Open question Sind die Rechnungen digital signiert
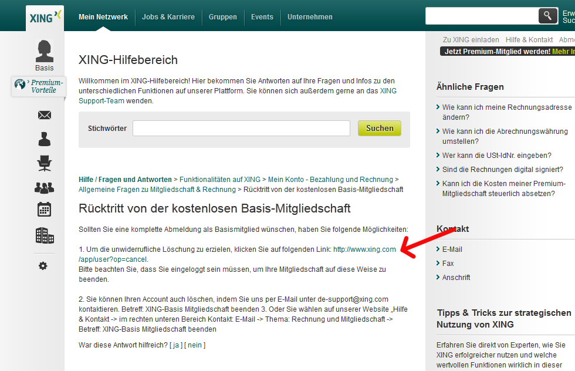This screenshot has height=371, width=575. [x=502, y=169]
